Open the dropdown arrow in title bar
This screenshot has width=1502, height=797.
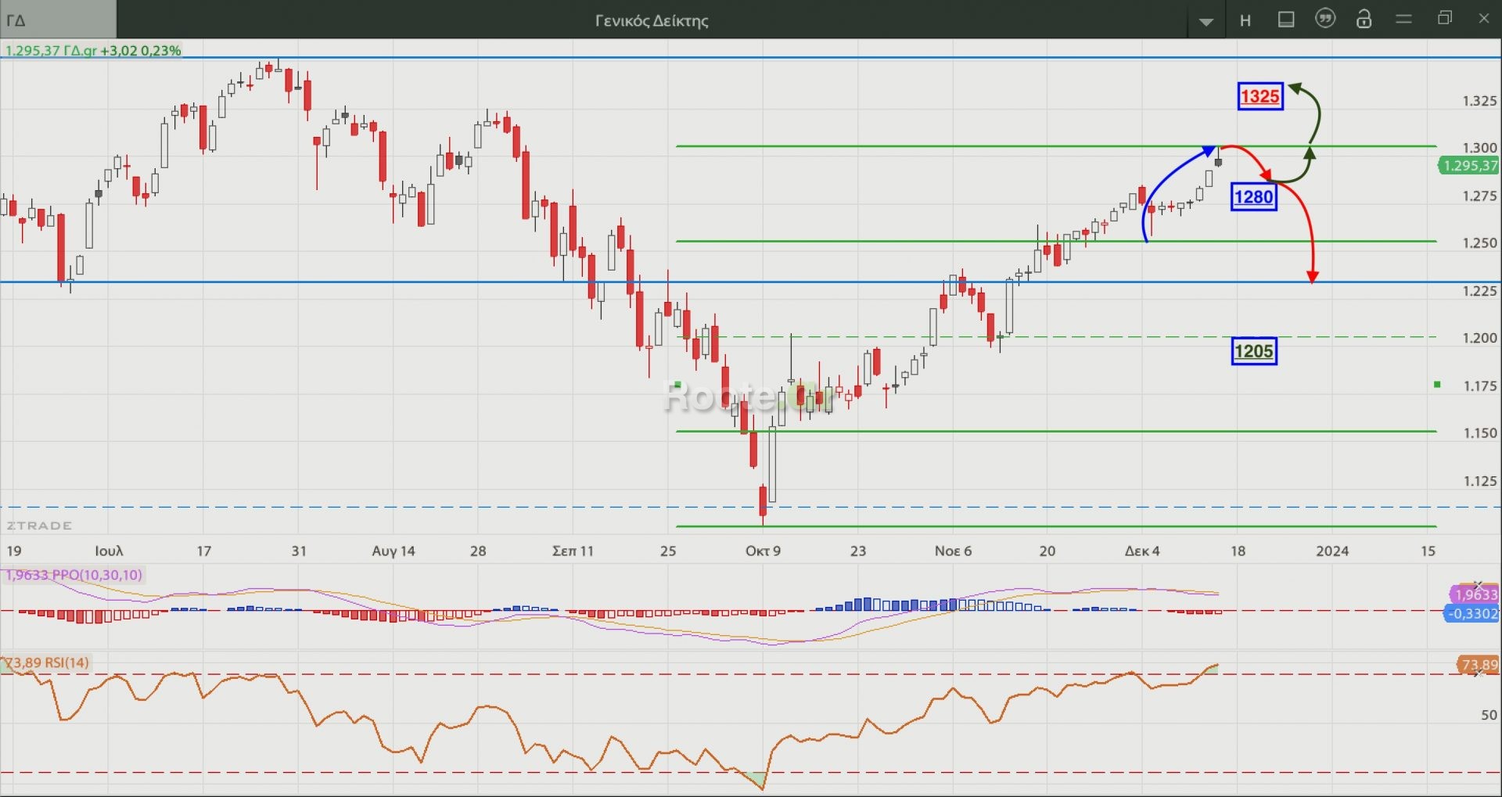tap(1206, 21)
